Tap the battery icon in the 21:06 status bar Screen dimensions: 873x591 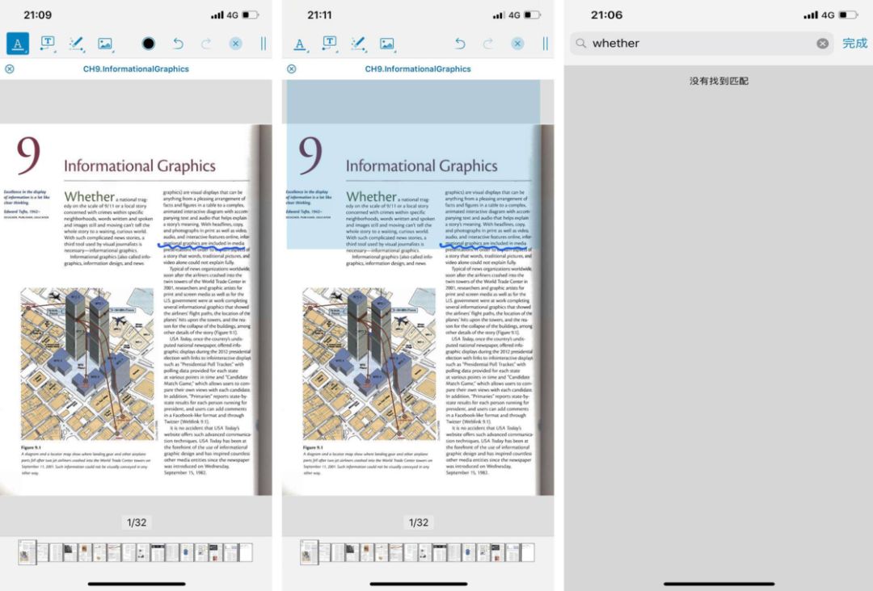tap(849, 15)
